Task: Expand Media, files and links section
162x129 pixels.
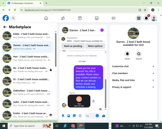Action: (x=133, y=80)
